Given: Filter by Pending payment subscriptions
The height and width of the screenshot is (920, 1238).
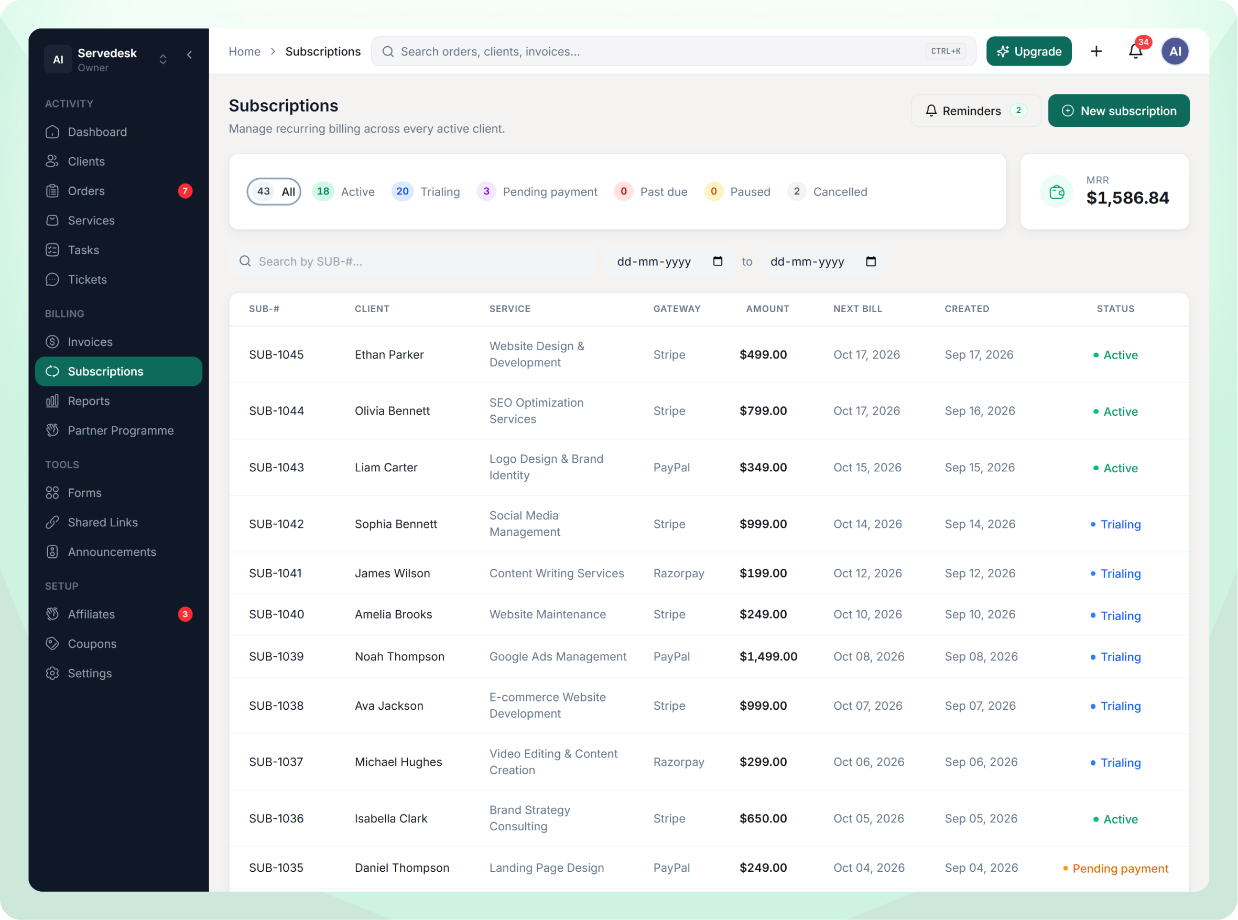Looking at the screenshot, I should (x=537, y=191).
